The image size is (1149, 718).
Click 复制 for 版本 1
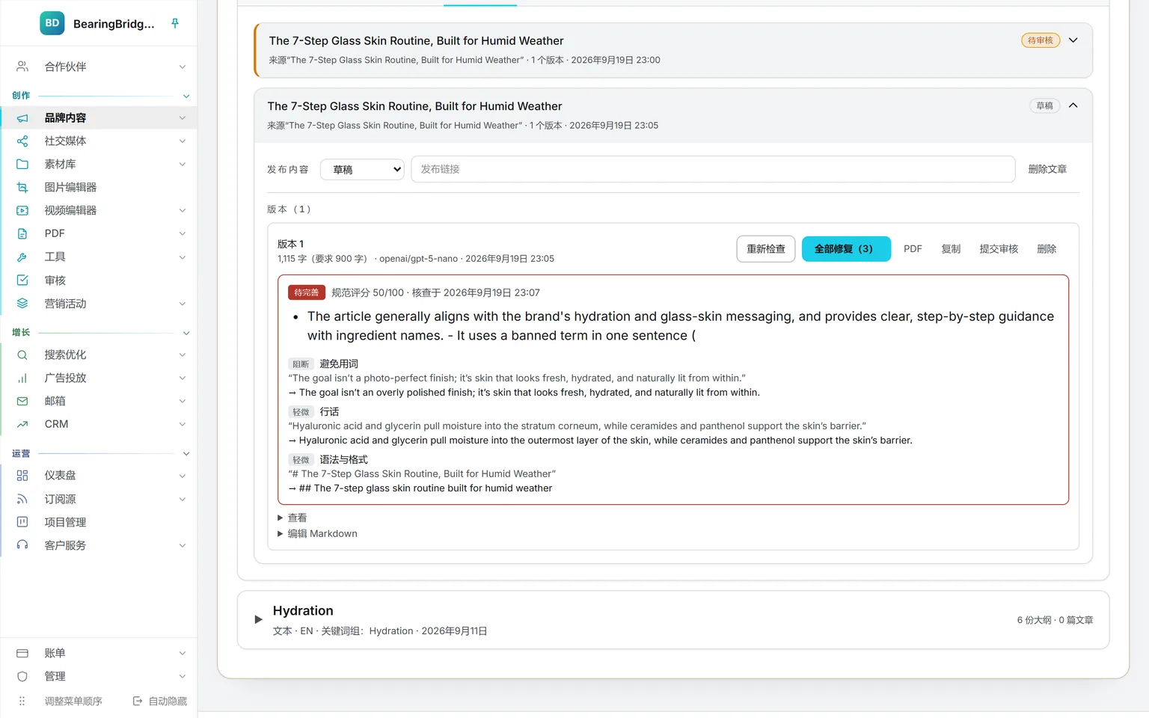(x=951, y=249)
